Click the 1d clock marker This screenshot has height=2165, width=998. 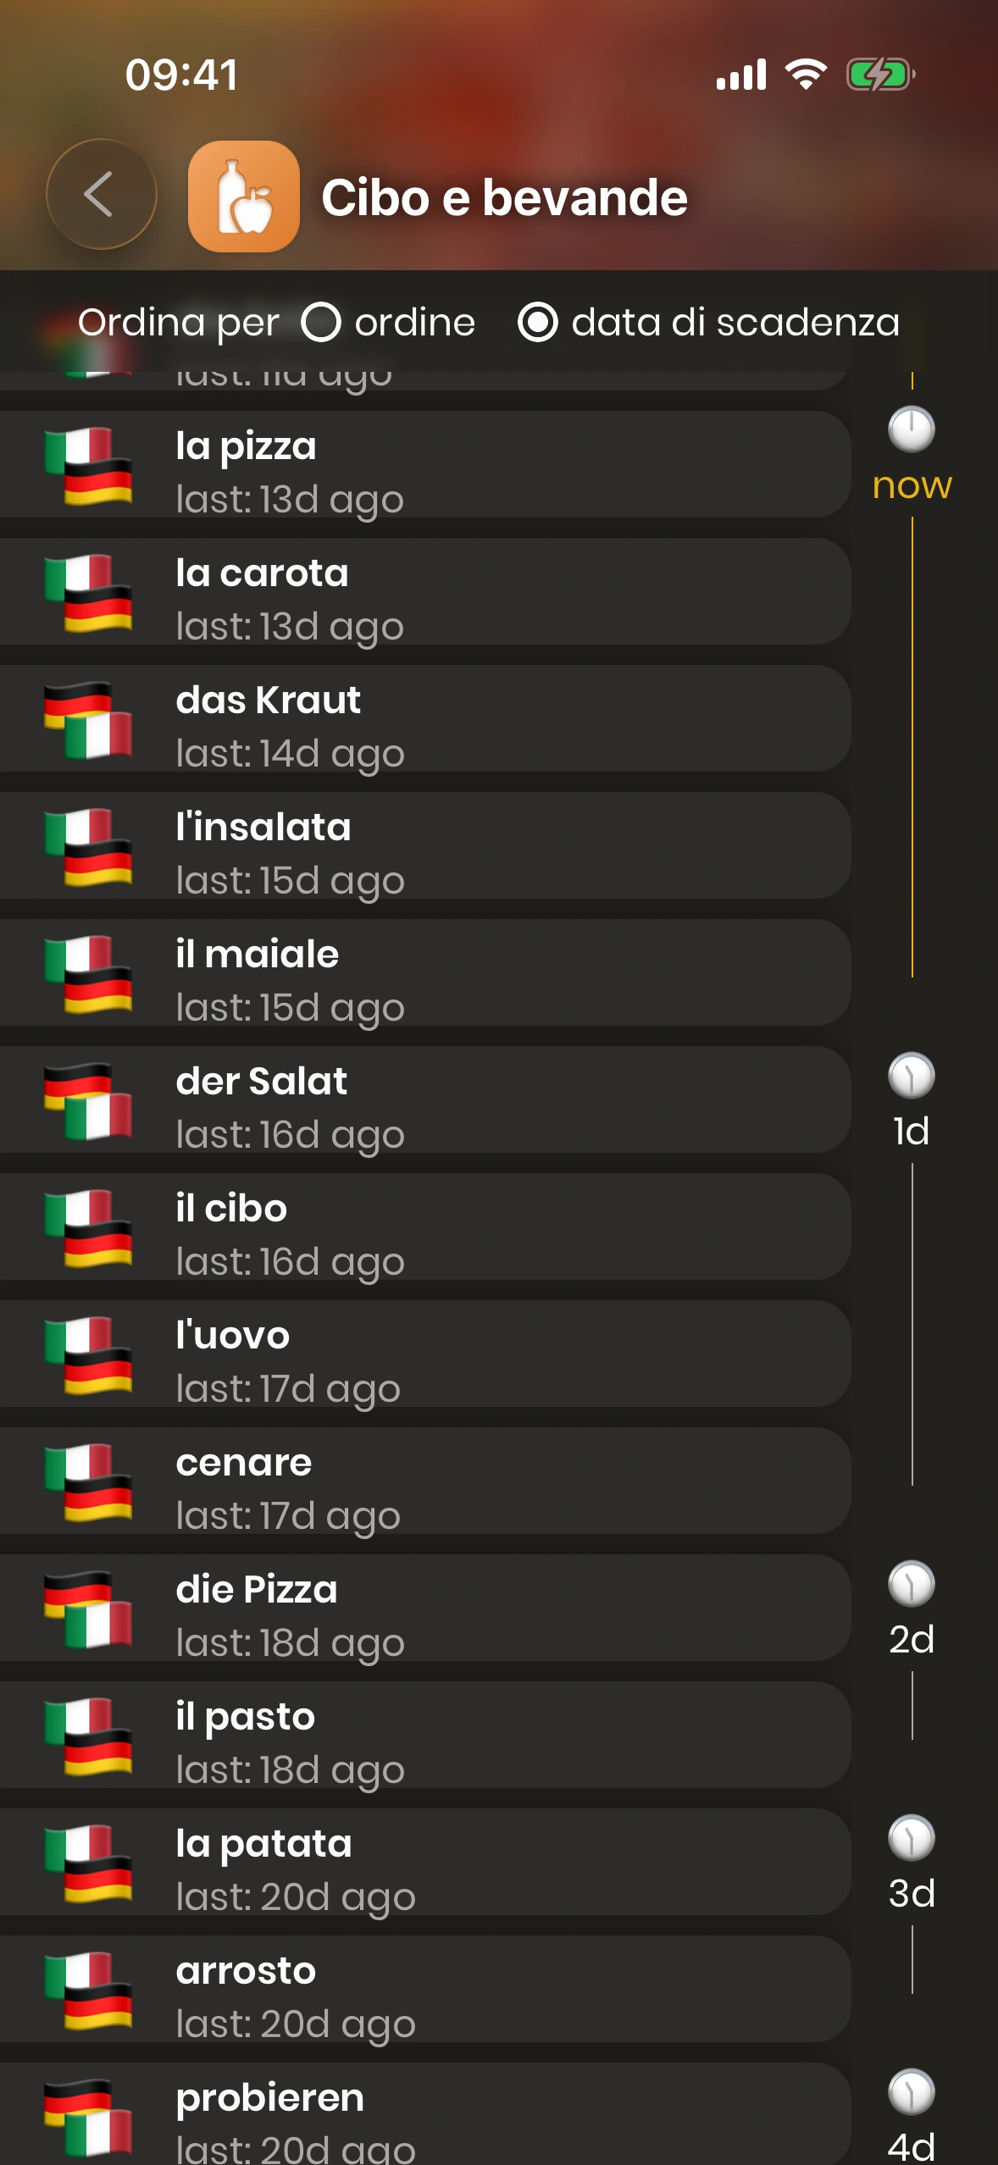coord(911,1076)
